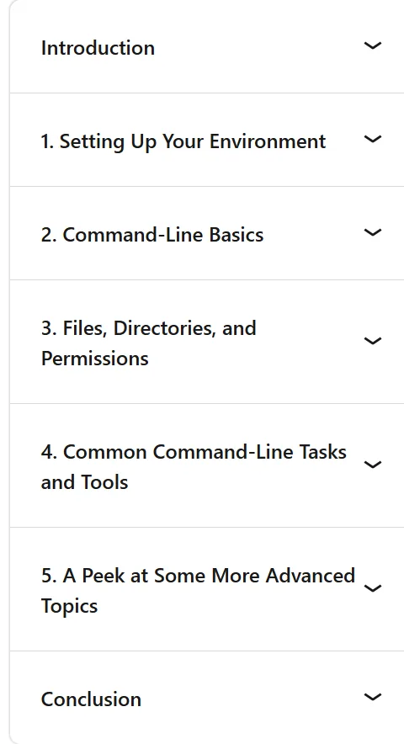Click the word 'Environment' in section 1 title
Viewport: 404px width, 744px height.
point(268,141)
